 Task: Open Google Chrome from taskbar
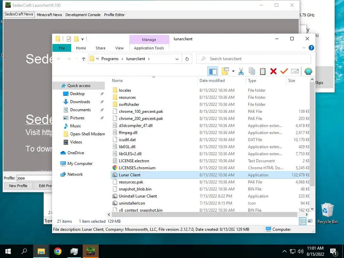tap(58, 251)
